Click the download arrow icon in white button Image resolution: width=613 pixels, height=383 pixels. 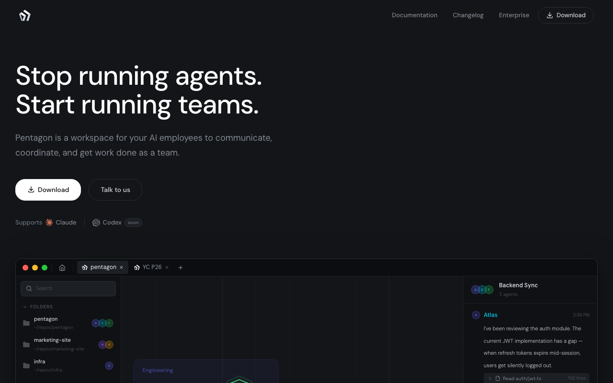31,190
